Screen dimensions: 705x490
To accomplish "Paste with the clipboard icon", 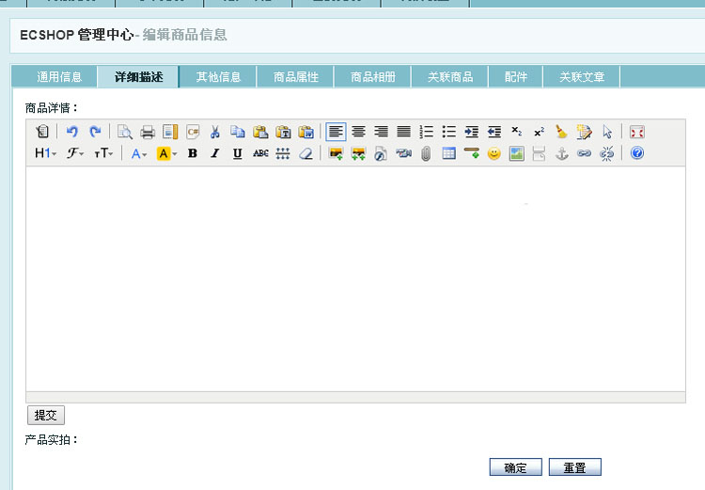I will point(260,132).
